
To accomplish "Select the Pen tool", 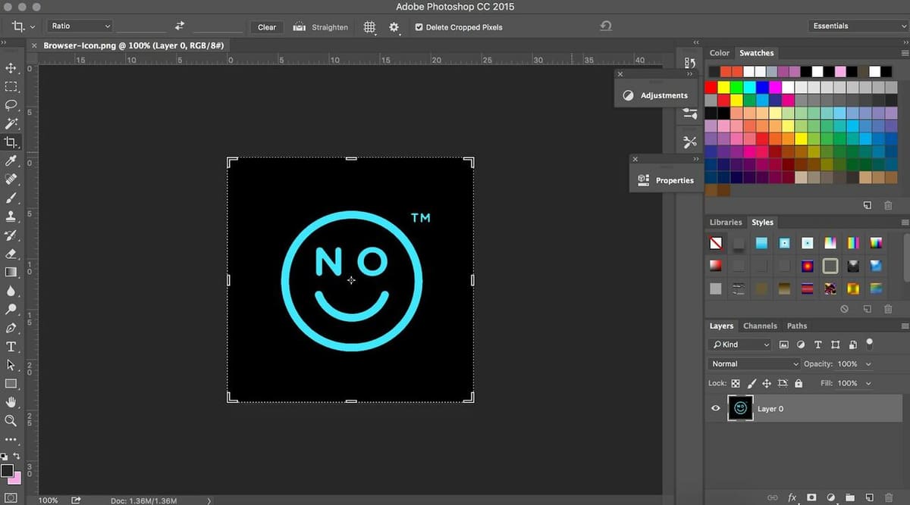I will click(x=11, y=328).
